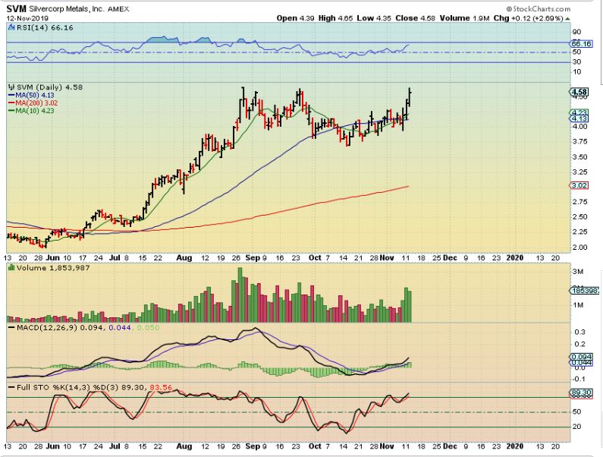This screenshot has width=603, height=457.
Task: Click the Close 4.58 value
Action: (415, 18)
